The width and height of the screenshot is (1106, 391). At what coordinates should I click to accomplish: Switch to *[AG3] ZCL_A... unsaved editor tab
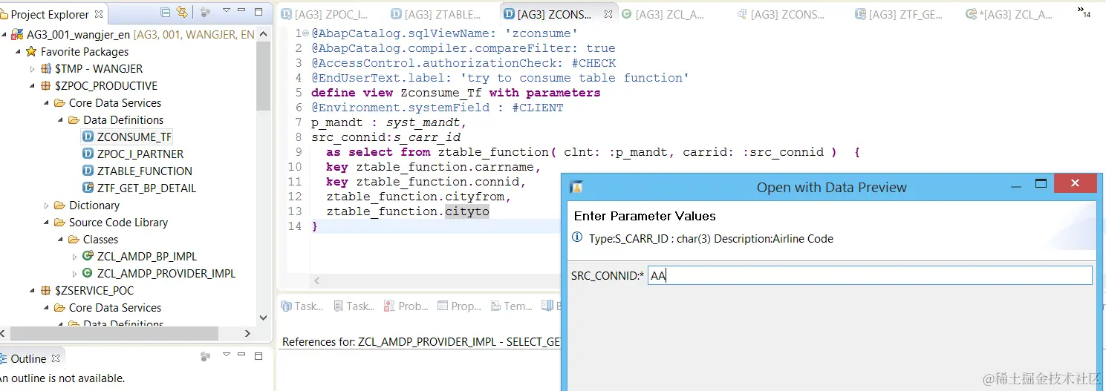[x=1010, y=14]
